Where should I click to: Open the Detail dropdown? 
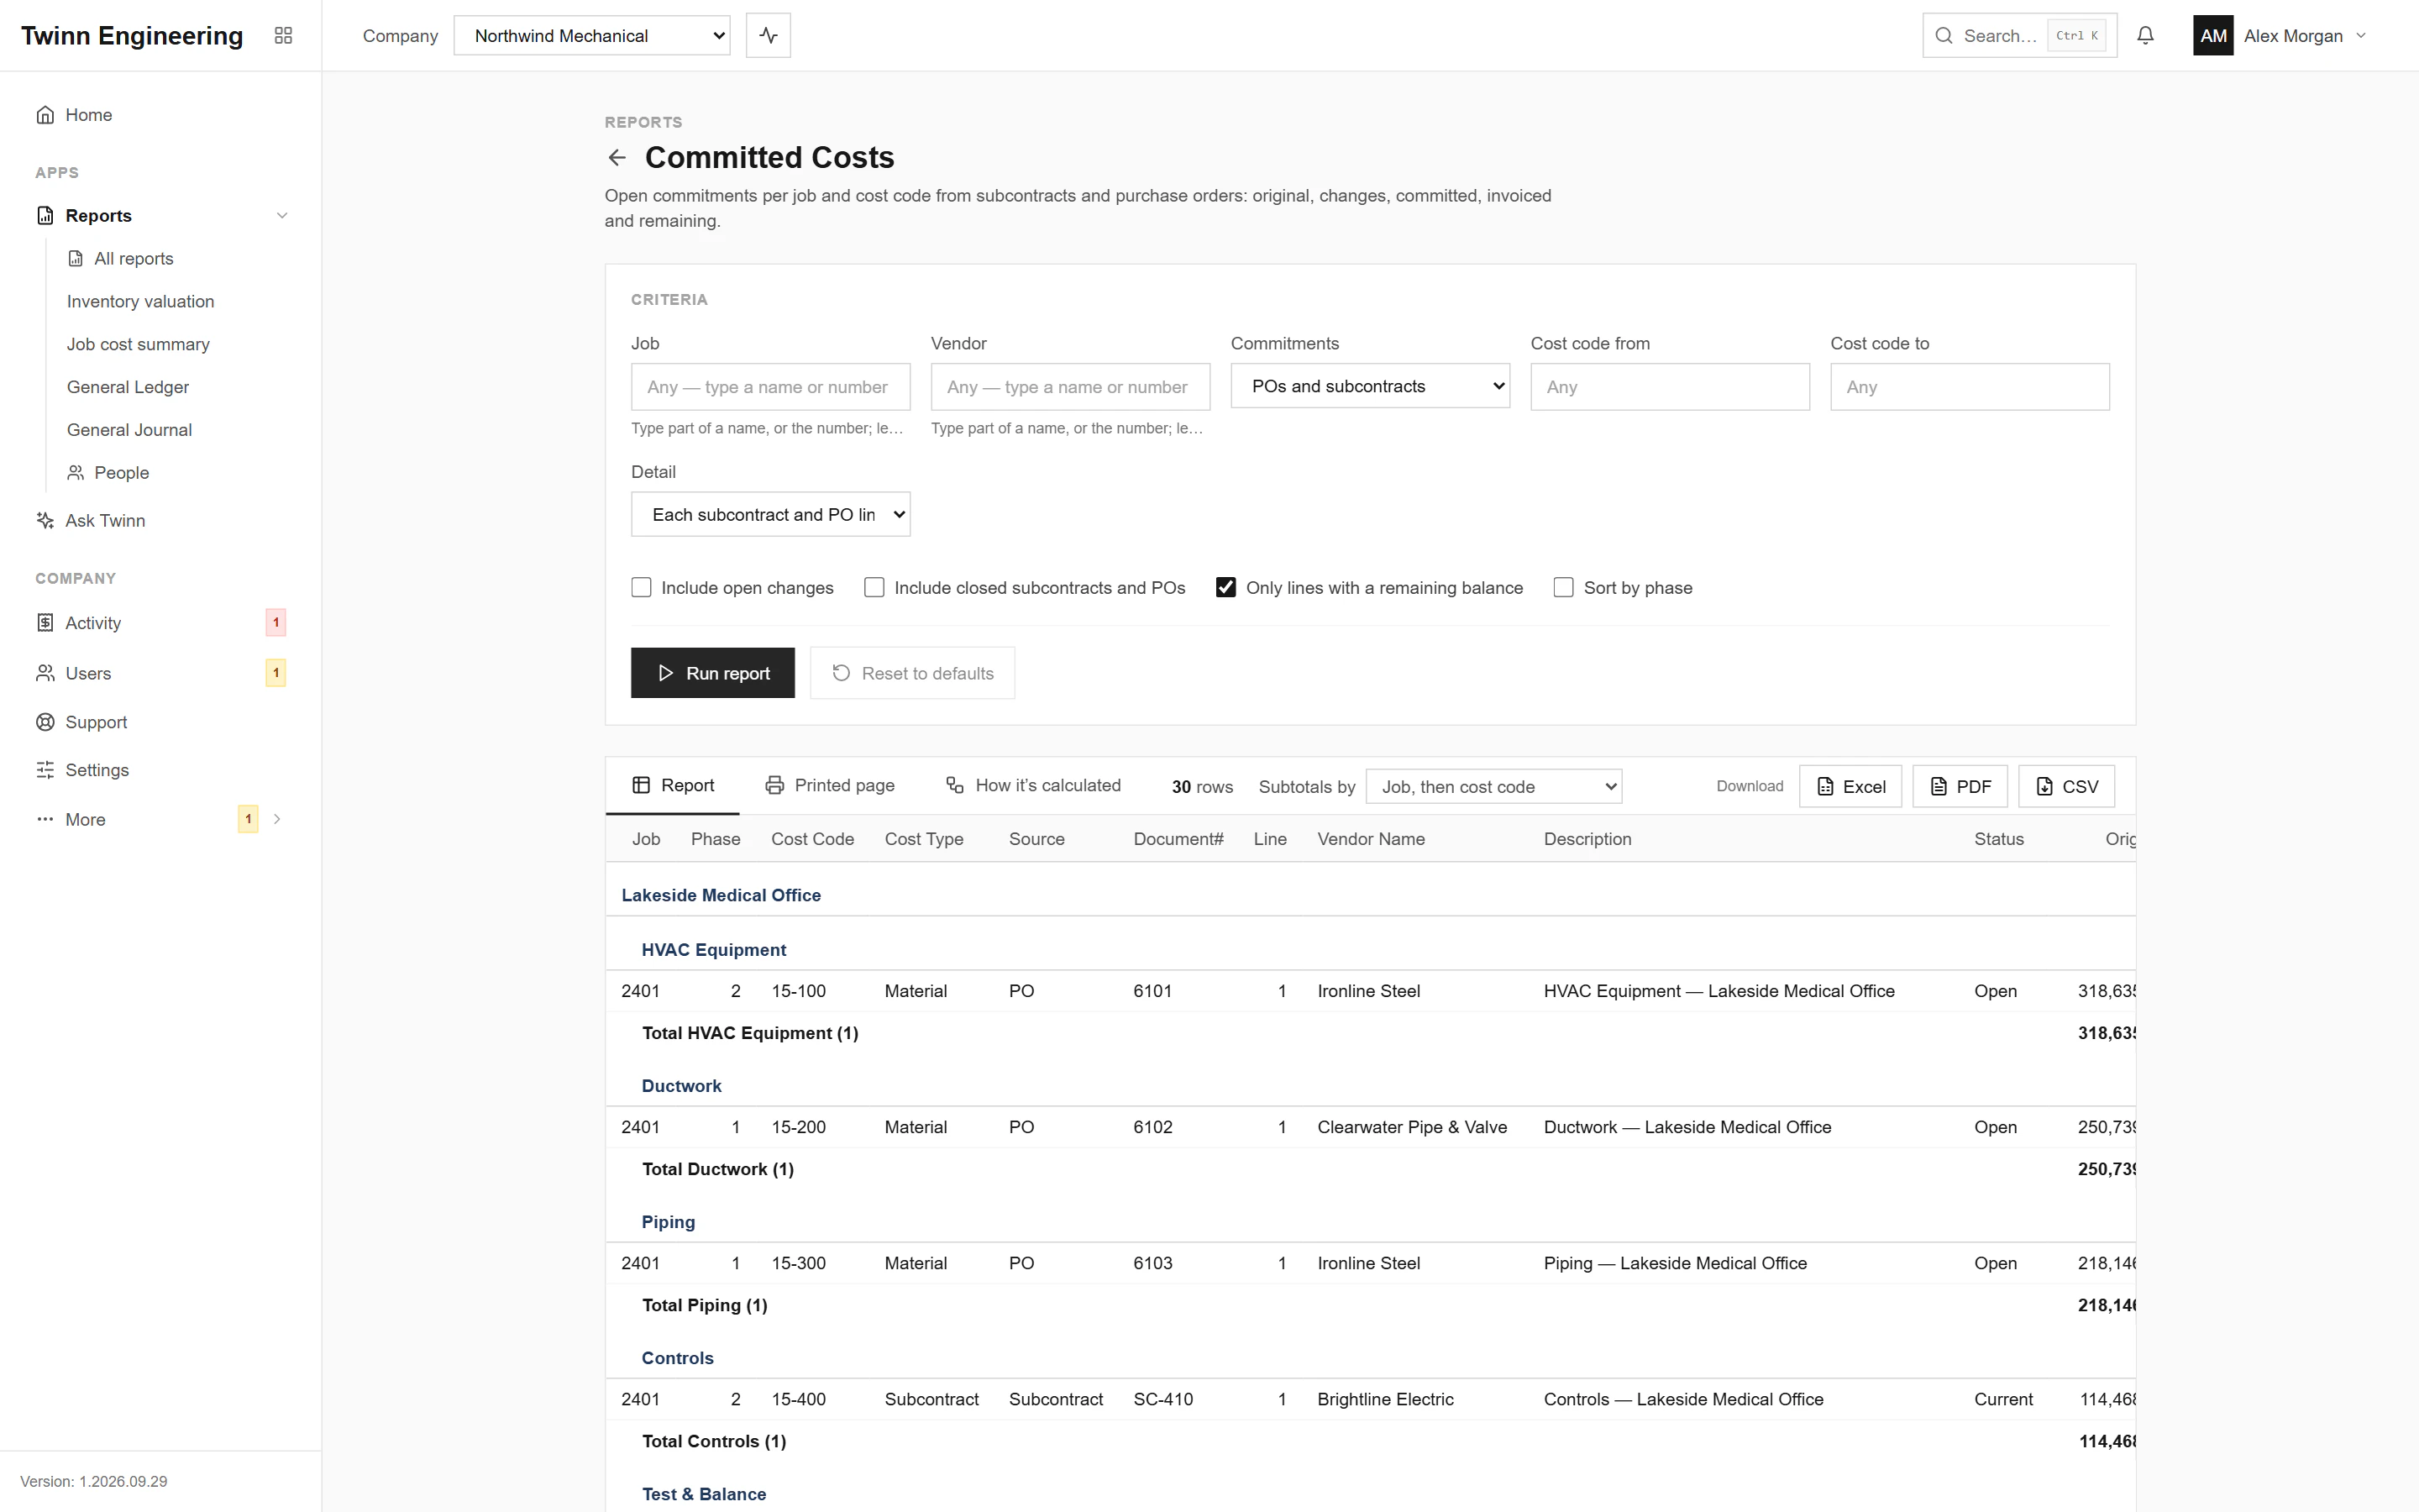pos(771,514)
